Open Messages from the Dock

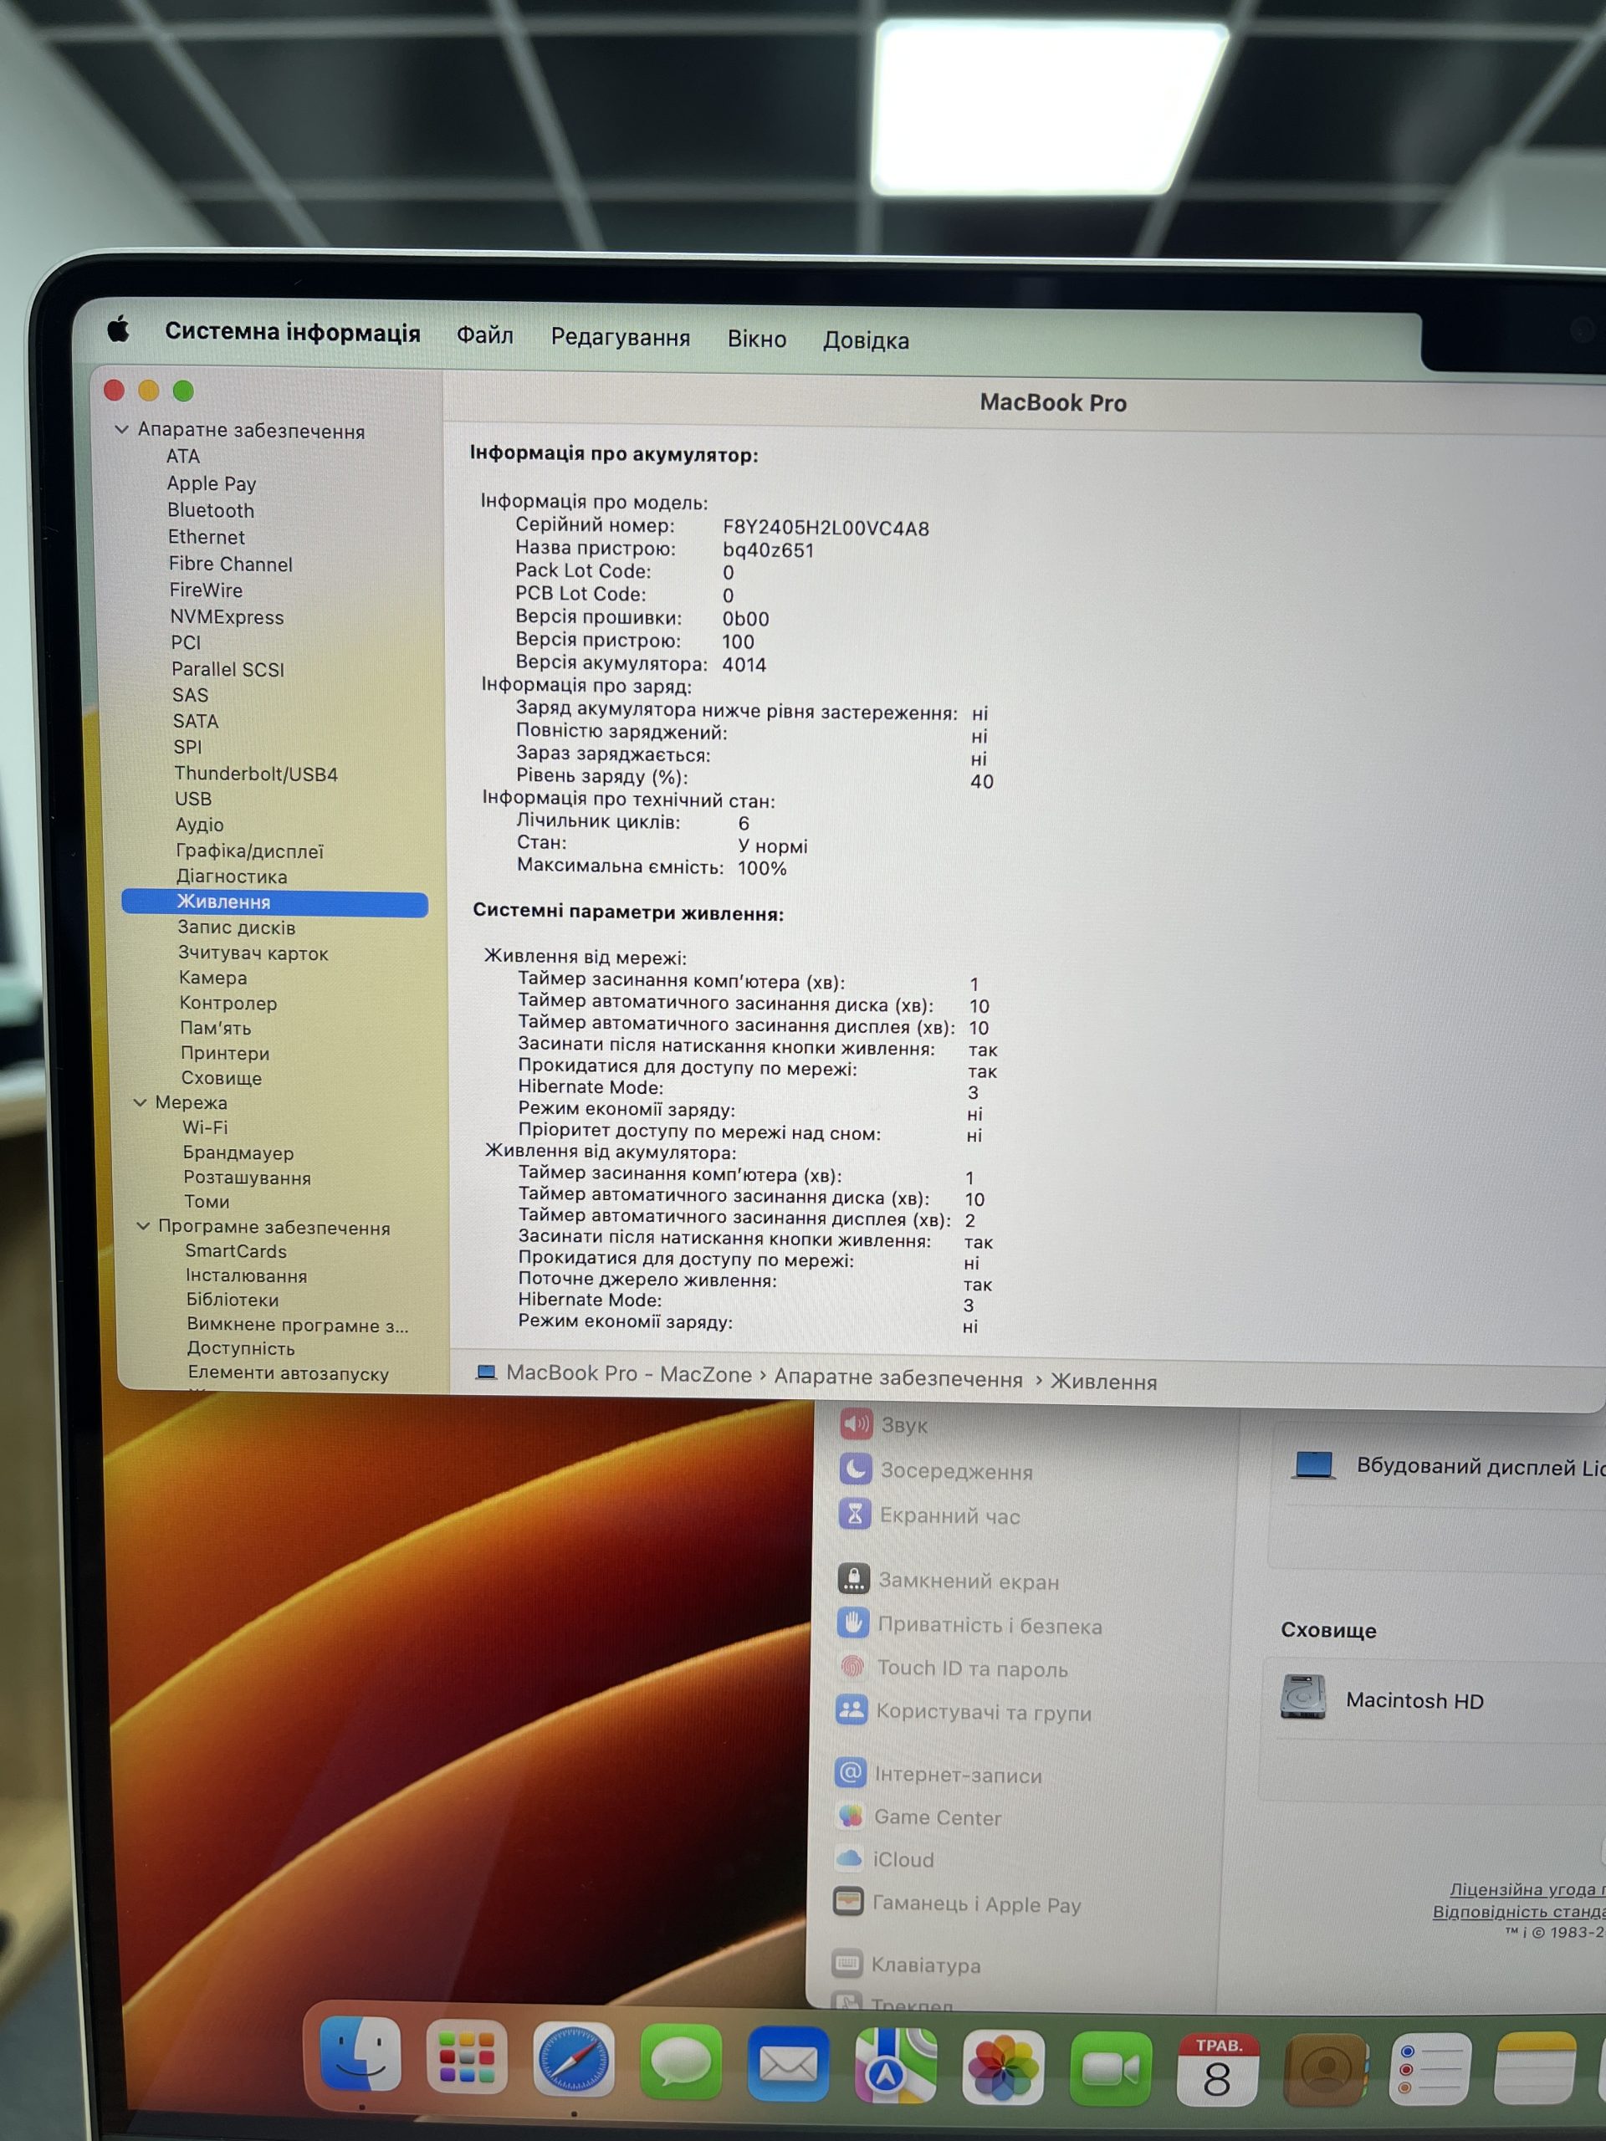[x=682, y=2062]
